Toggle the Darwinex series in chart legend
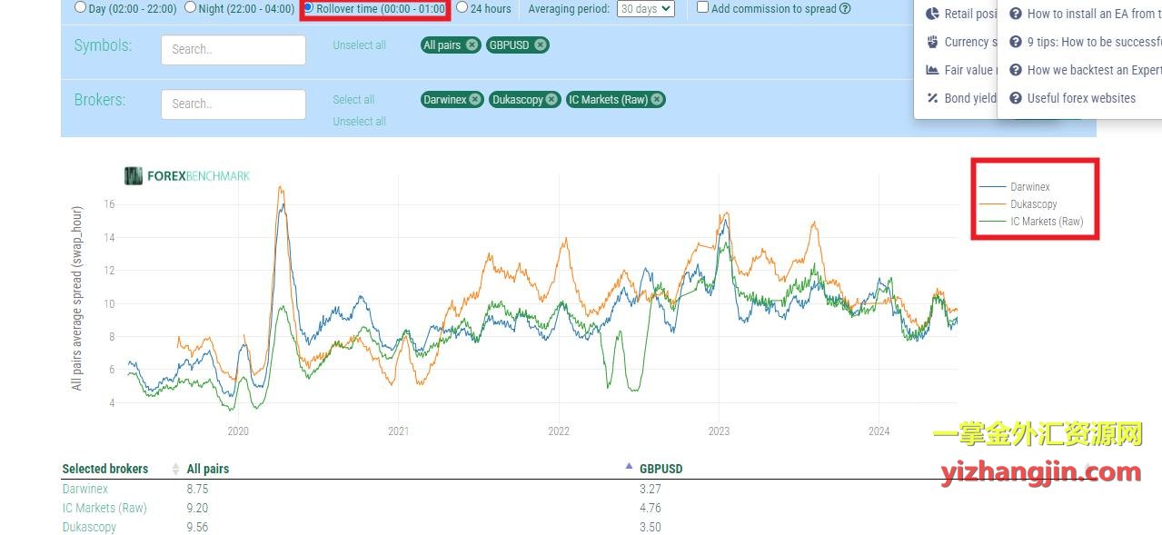 click(x=1016, y=187)
